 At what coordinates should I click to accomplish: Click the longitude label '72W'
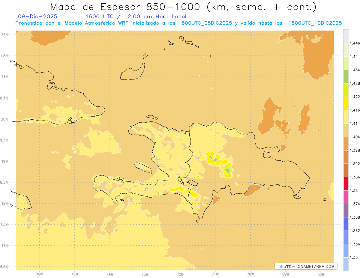(180, 274)
